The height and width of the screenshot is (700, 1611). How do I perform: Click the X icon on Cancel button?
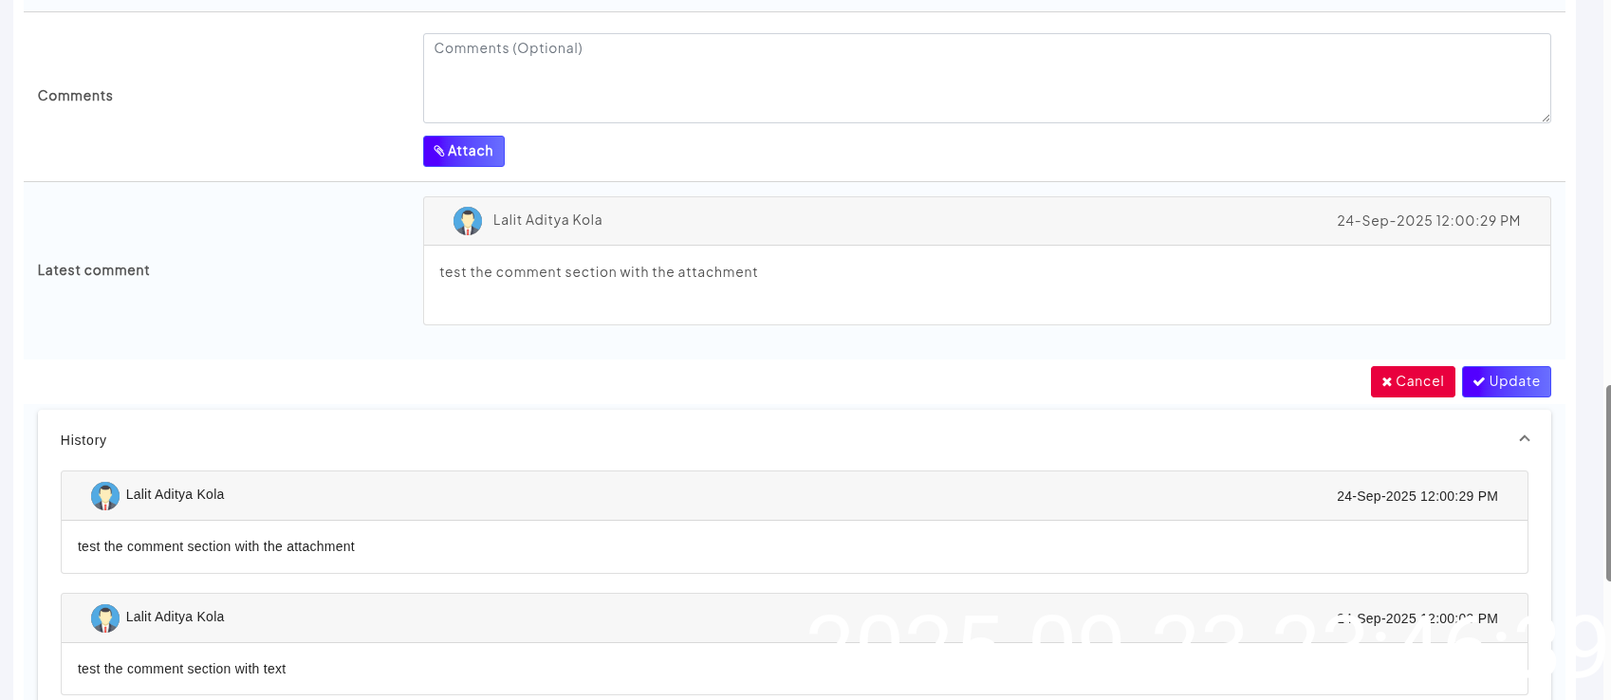click(1387, 382)
